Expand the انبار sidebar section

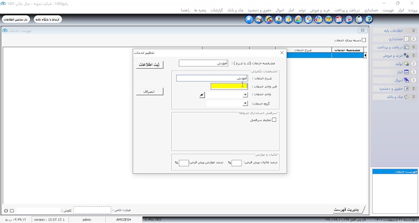[414, 72]
